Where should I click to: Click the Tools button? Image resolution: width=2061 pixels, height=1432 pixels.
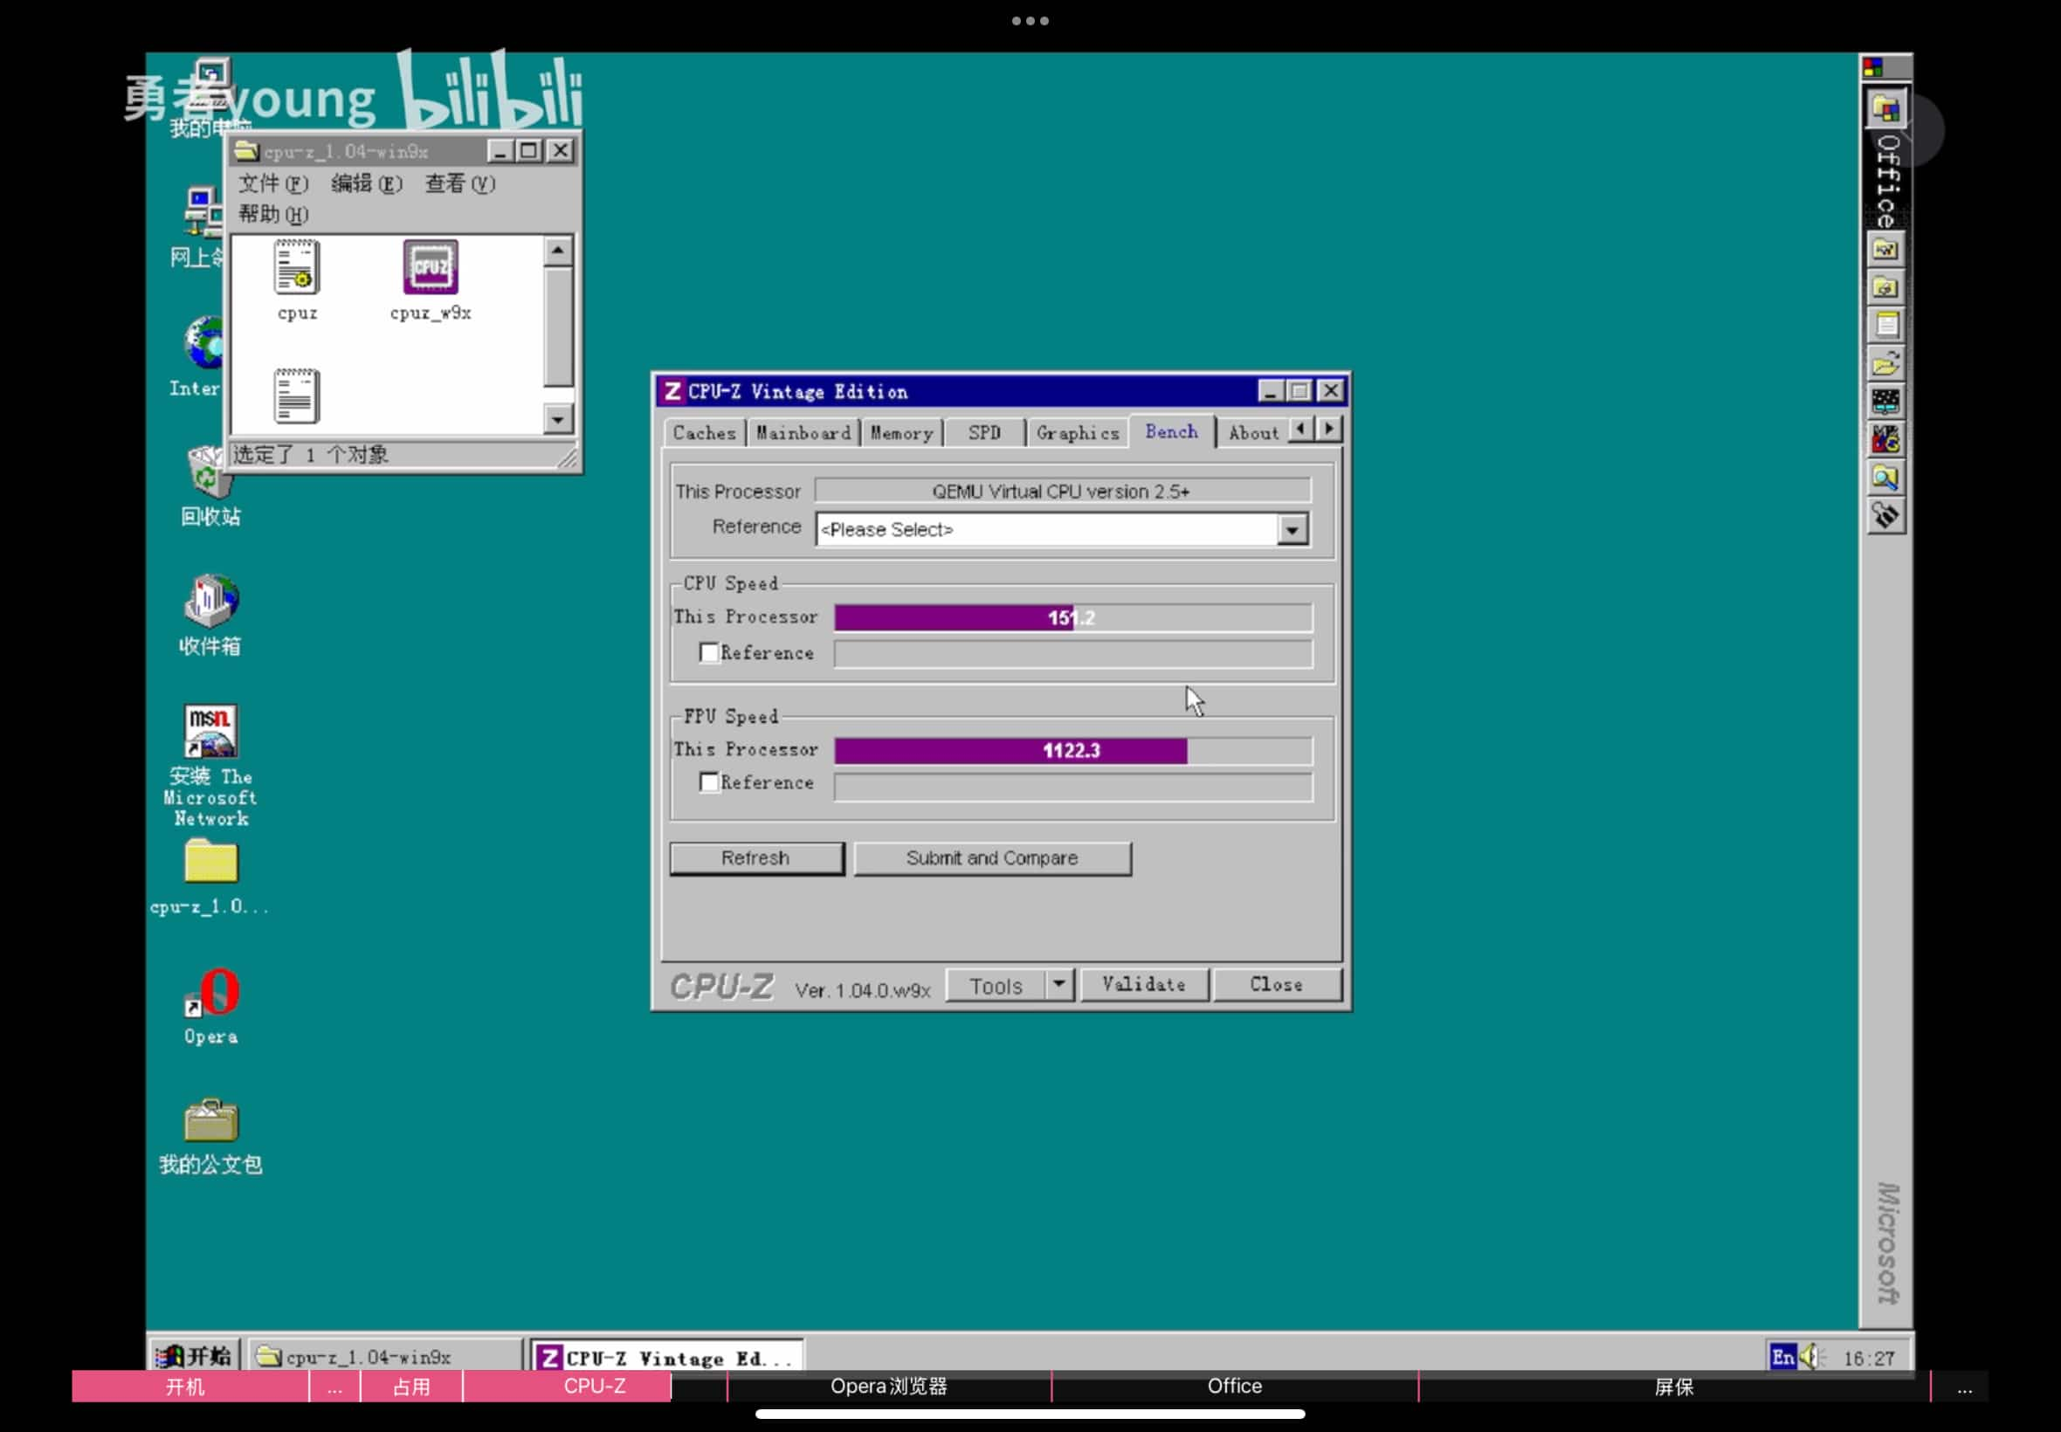pos(996,985)
